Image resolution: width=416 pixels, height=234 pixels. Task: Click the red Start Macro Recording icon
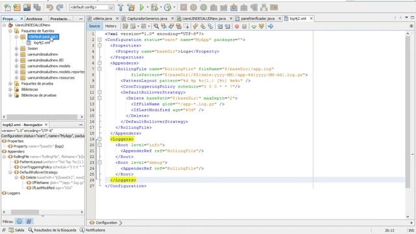tap(237, 26)
